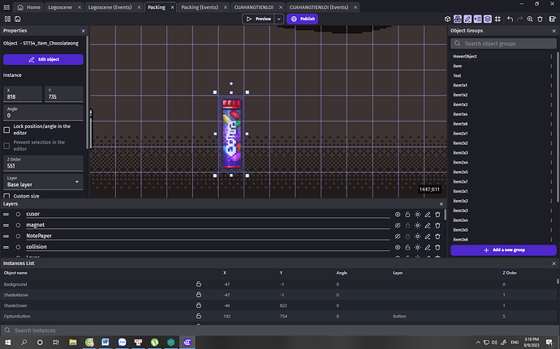Delete the collision layer
This screenshot has height=349, width=560.
[437, 247]
